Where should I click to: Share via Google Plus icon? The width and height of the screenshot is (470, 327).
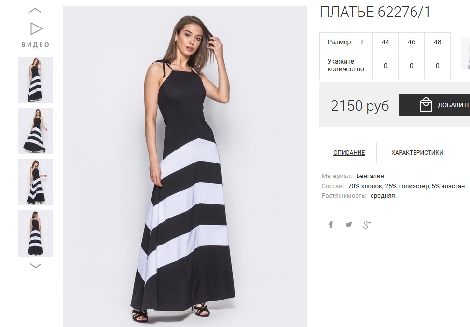point(367,224)
